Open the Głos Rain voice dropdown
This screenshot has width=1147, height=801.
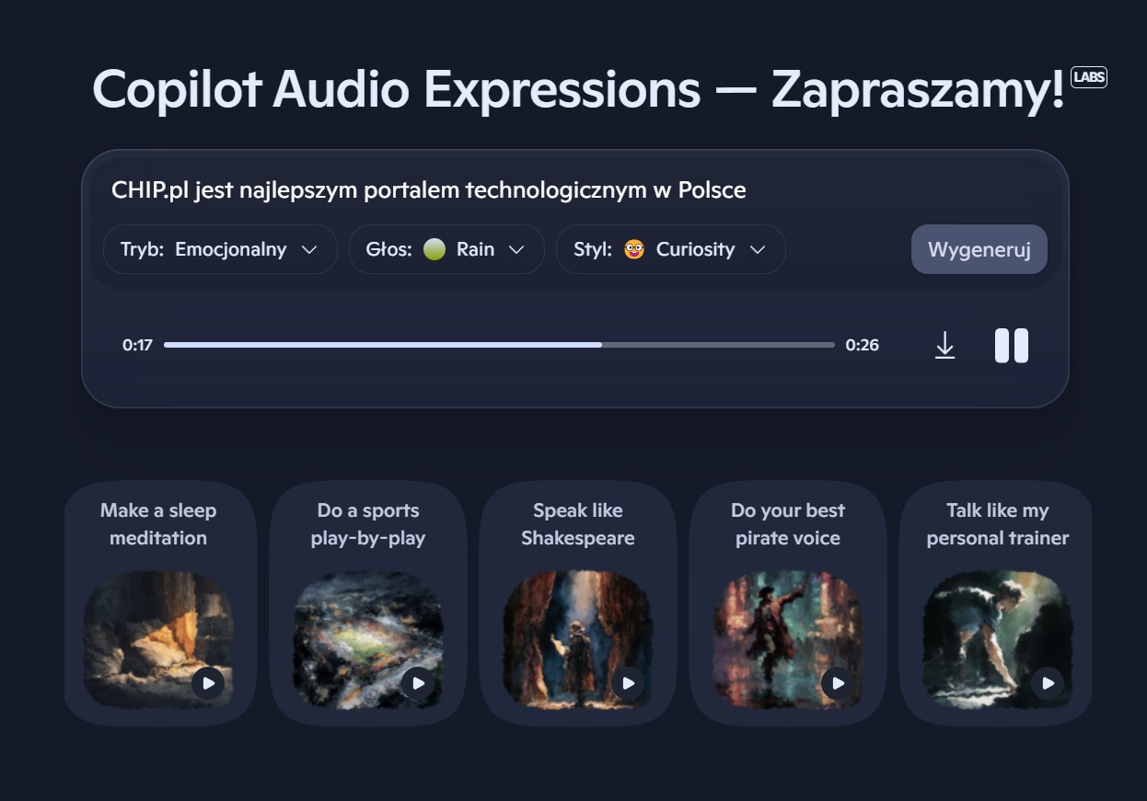click(x=446, y=249)
